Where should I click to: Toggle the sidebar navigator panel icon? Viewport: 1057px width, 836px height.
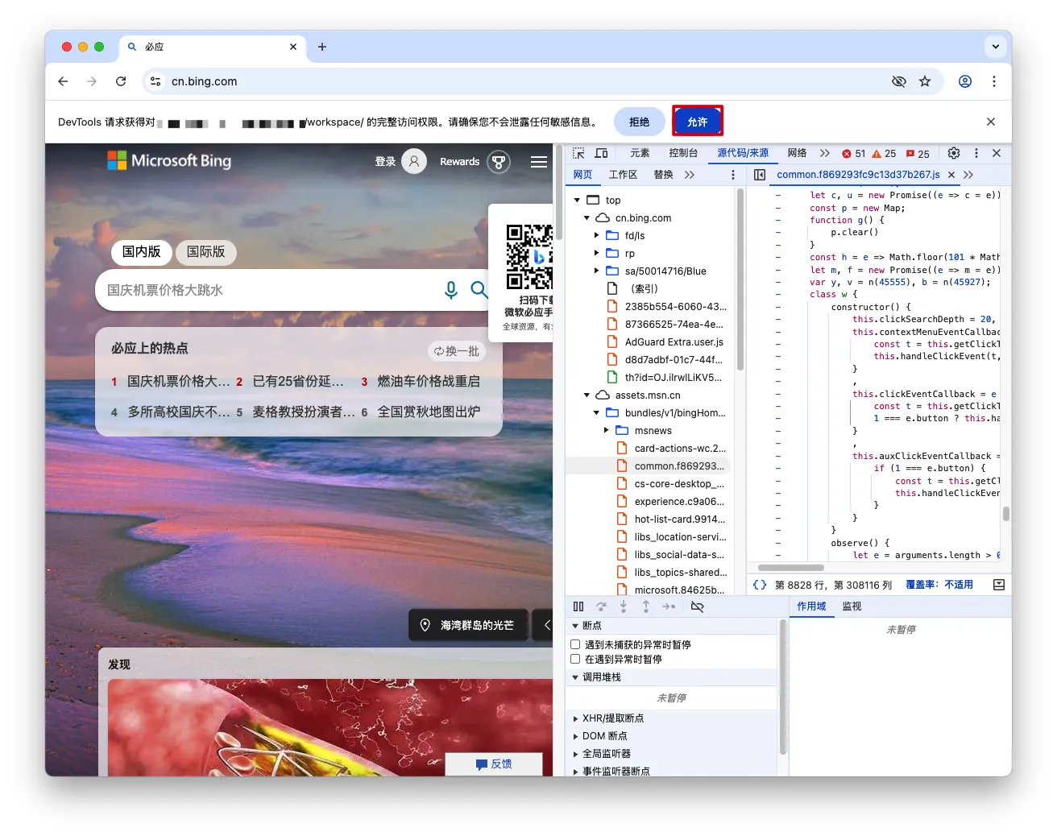(759, 175)
